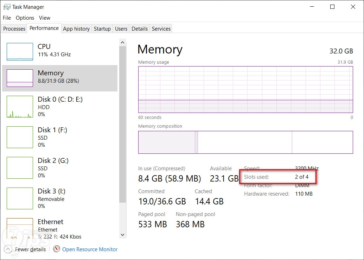Screen dimensions: 364x260
Task: Open Resource Monitor link
Action: (90, 249)
